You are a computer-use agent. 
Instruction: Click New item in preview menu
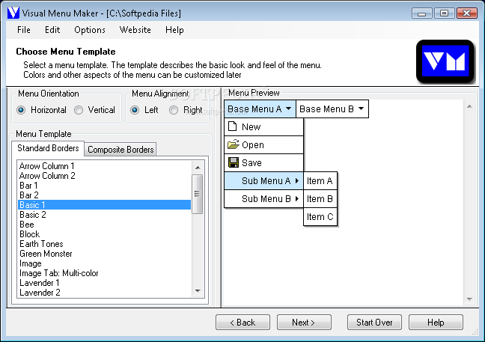coord(264,126)
